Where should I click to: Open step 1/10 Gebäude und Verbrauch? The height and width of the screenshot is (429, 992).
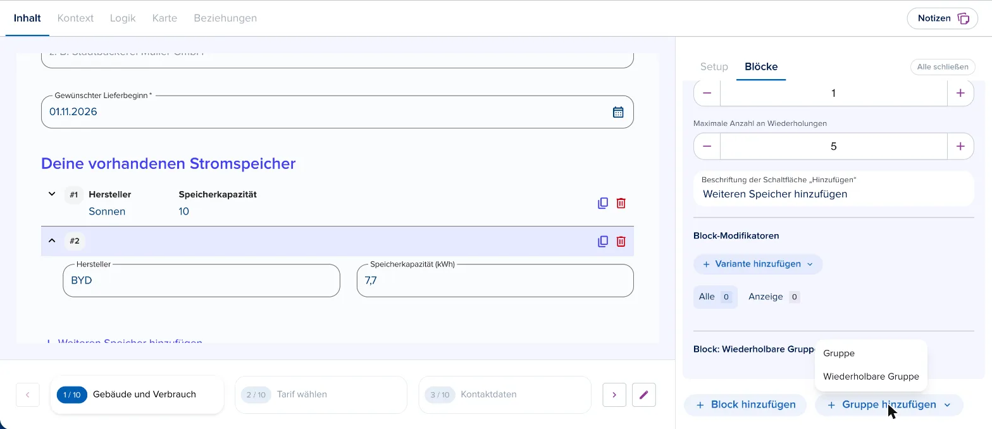click(137, 395)
